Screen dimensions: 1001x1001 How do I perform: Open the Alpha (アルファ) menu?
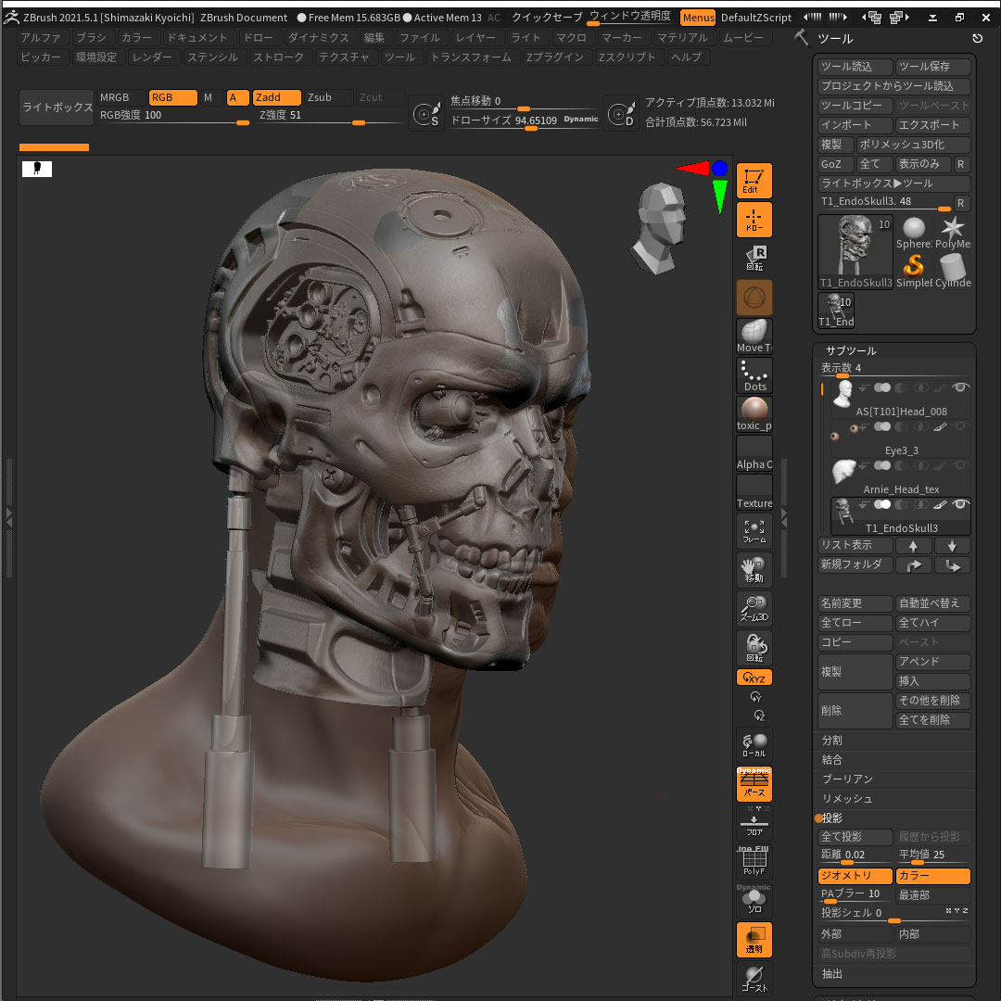40,38
